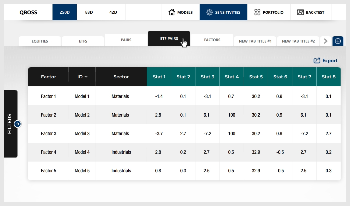Click the Portfolio circles icon

[257, 12]
